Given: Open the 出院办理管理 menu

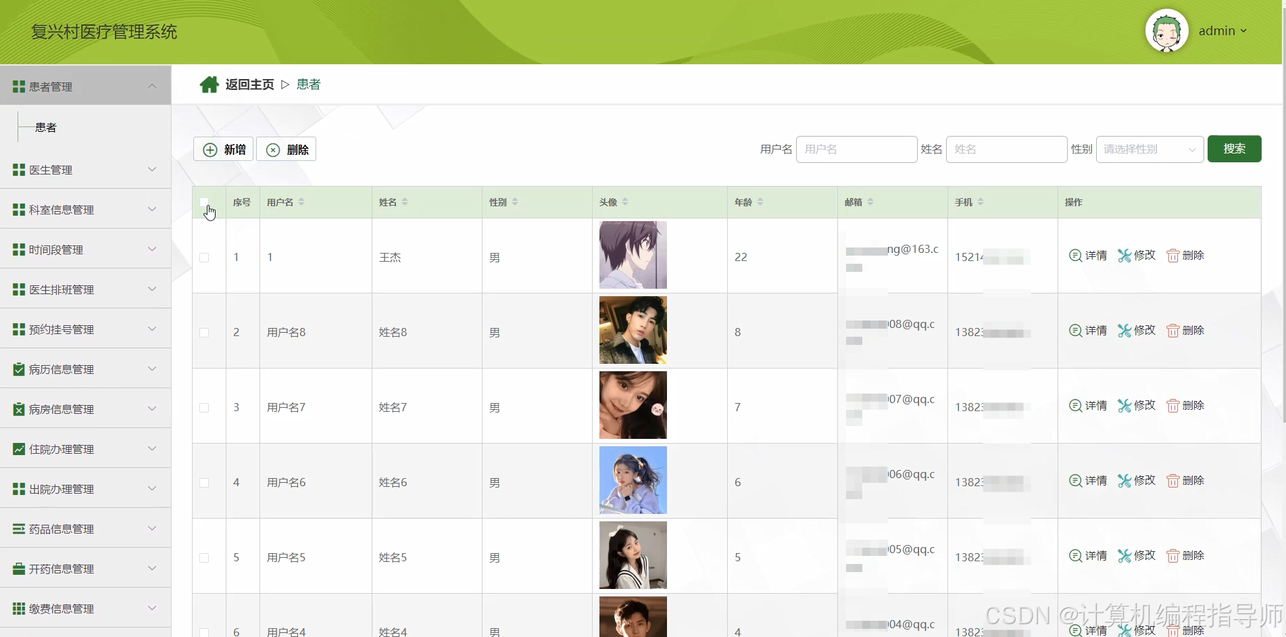Looking at the screenshot, I should coord(85,489).
